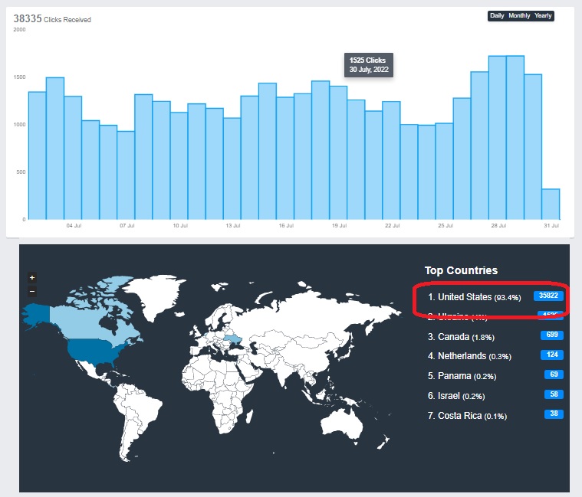
Task: Click the 35822 clicks badge
Action: pyautogui.click(x=548, y=296)
